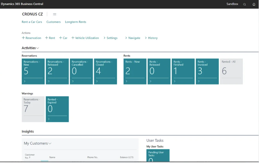The height and width of the screenshot is (163, 259).
Task: Click the Name column header
Action: (x=52, y=158)
